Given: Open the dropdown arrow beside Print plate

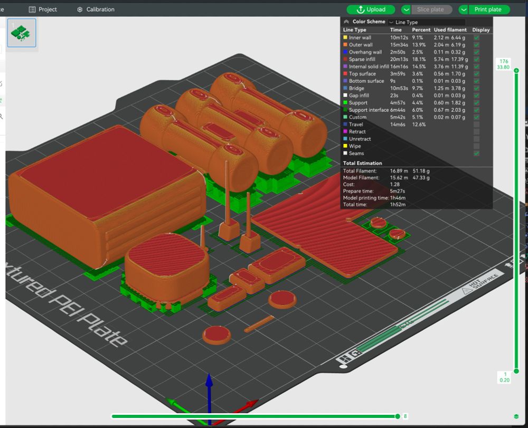Looking at the screenshot, I should (464, 9).
